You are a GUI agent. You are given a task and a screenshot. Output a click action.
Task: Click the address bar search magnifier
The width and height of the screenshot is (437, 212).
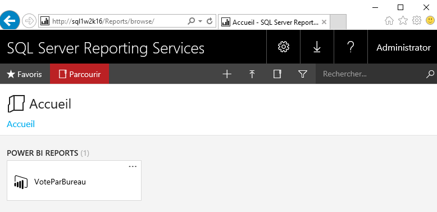192,21
